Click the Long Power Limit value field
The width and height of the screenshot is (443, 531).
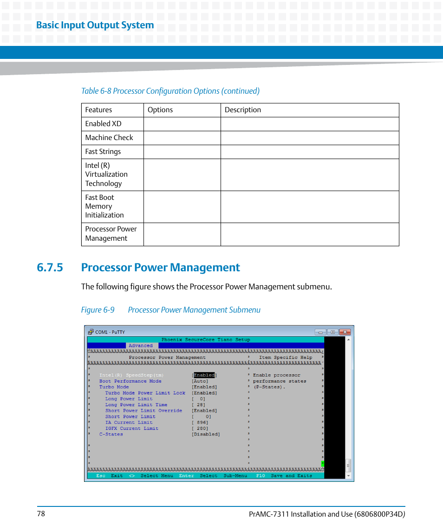198,399
